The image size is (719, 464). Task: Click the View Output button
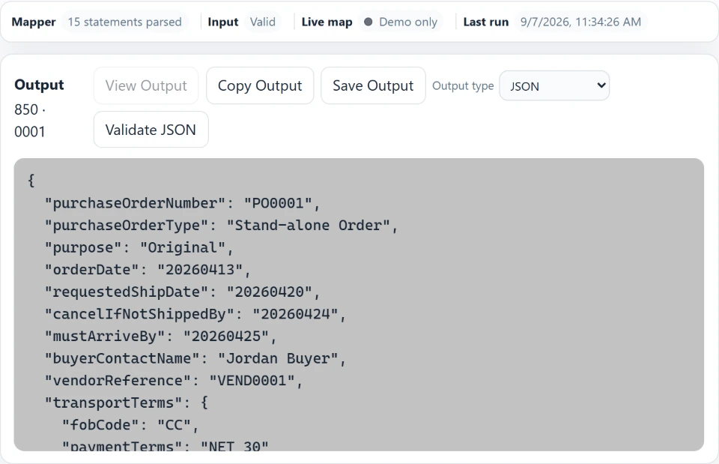146,85
